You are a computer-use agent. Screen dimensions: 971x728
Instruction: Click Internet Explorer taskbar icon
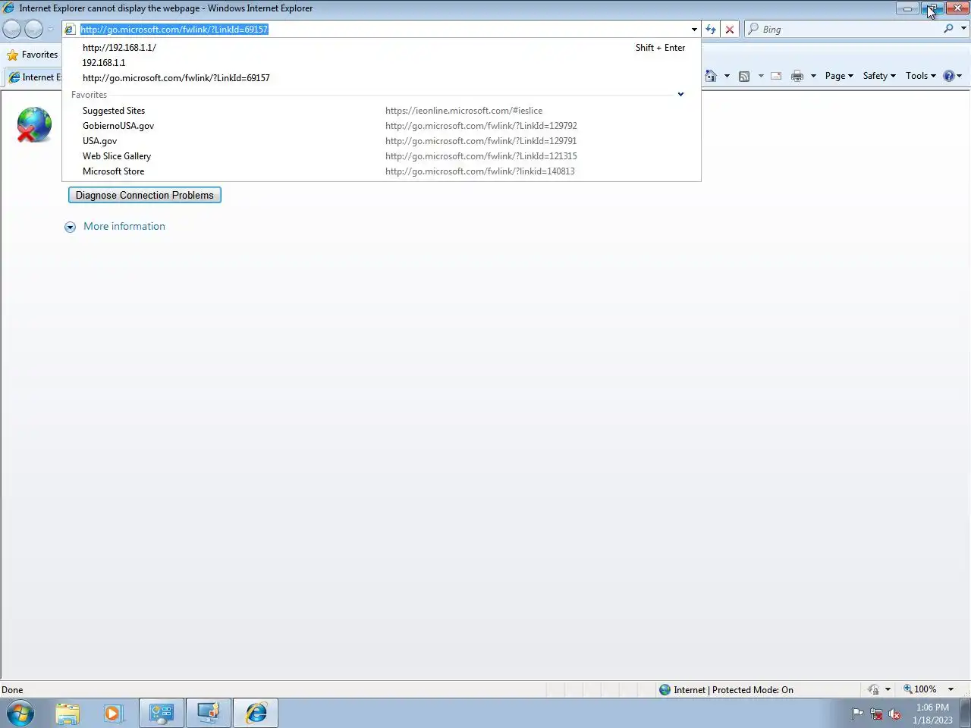point(256,714)
